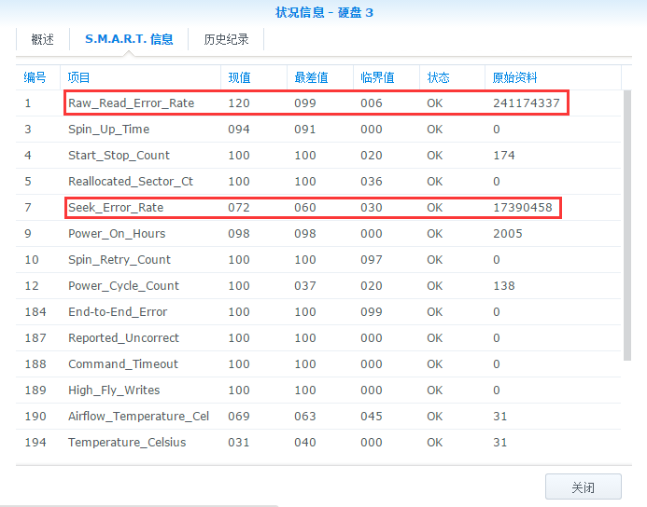
Task: Select the Raw_Read_Error_Rate row
Action: click(318, 103)
